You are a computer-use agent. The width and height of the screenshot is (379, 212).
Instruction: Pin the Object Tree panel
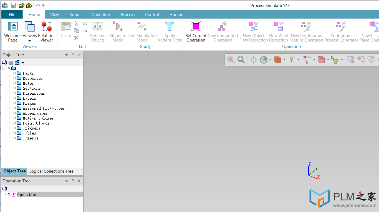(73, 55)
